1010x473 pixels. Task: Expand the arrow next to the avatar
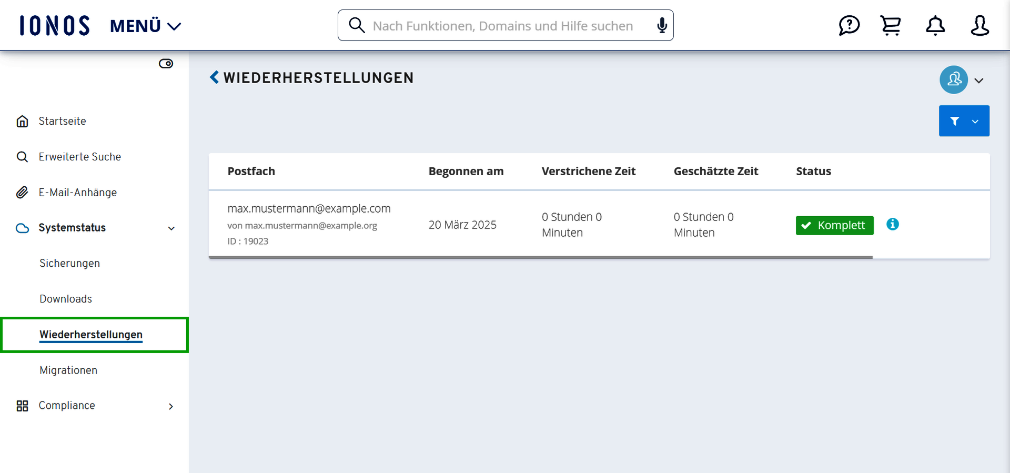979,80
